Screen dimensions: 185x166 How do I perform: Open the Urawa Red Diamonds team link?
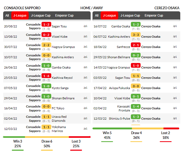click(59, 119)
